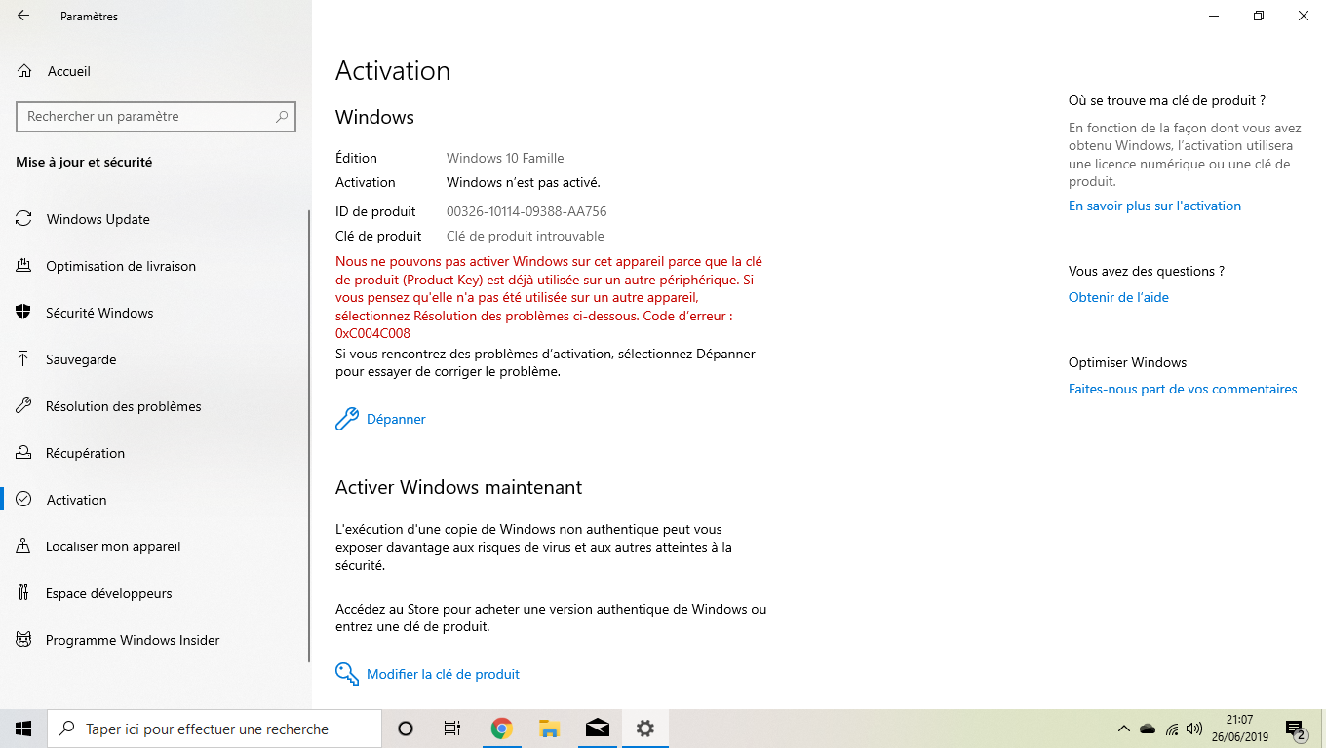Open the Windows Start menu

[23, 729]
